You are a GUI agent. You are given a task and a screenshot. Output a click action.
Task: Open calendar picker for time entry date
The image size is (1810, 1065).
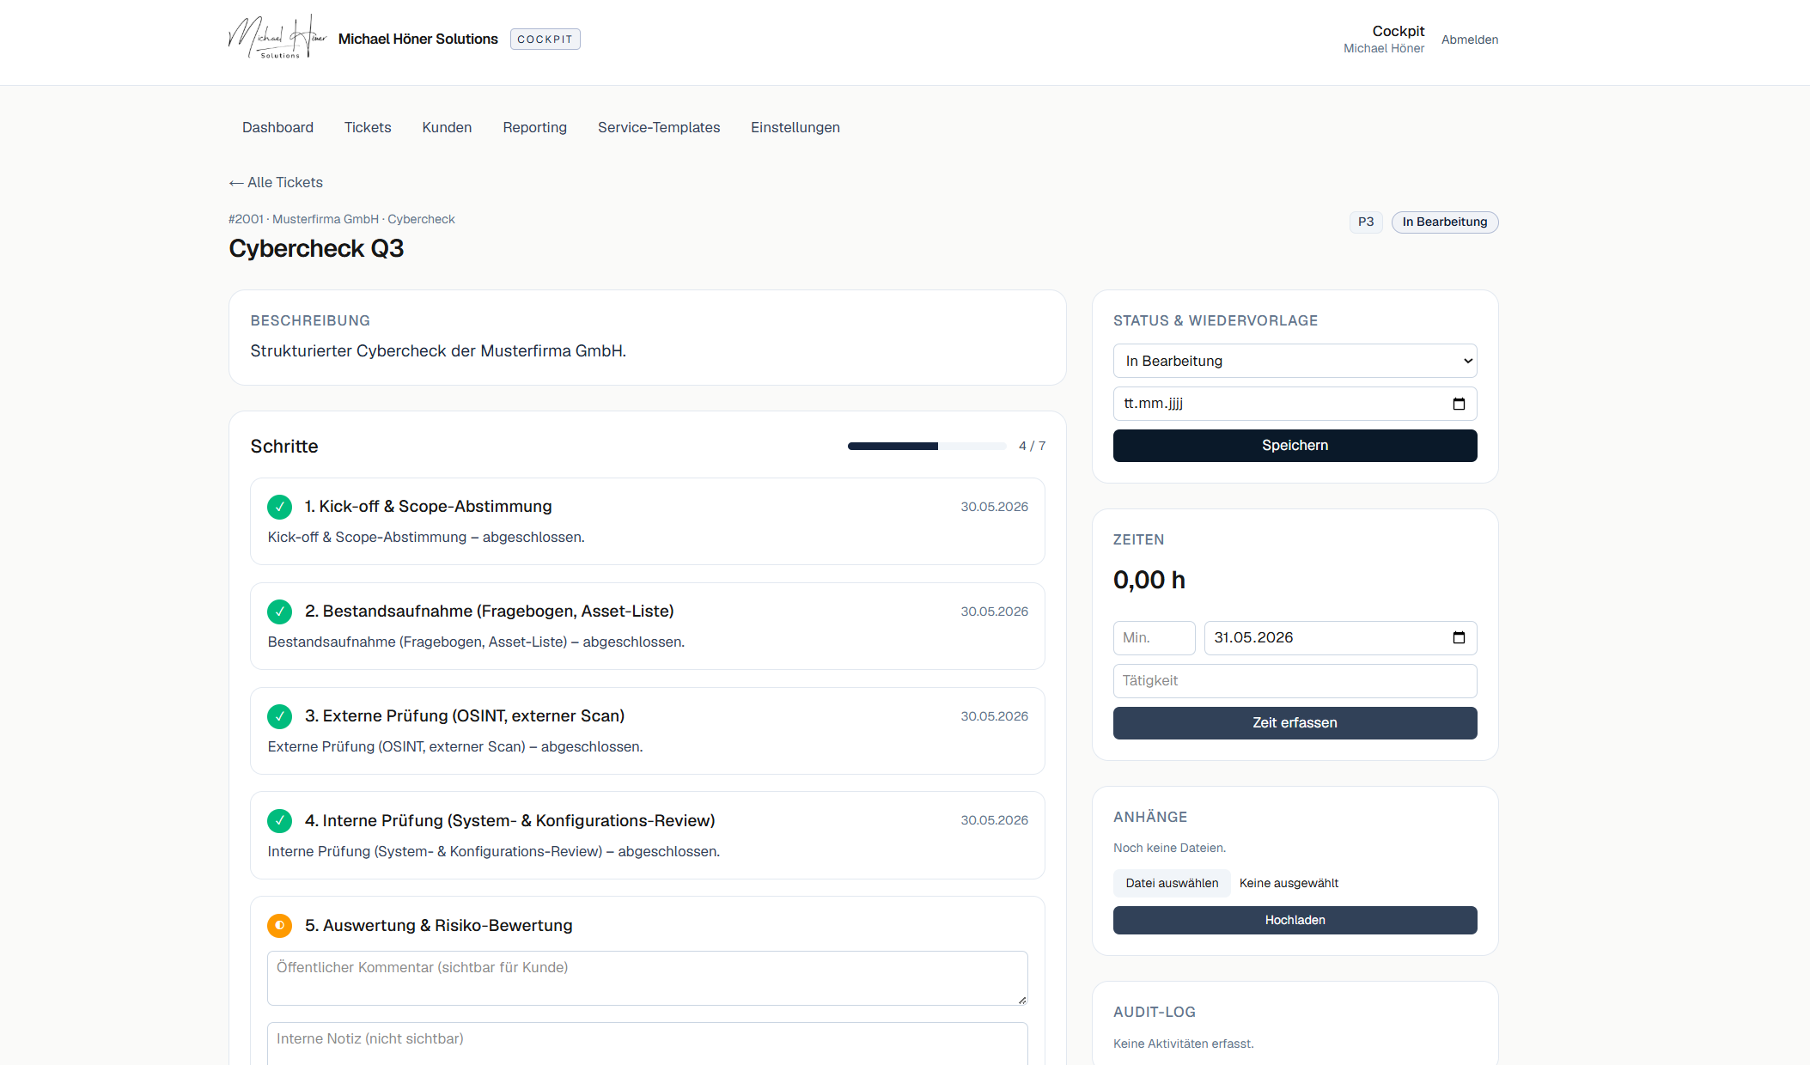[x=1459, y=637]
